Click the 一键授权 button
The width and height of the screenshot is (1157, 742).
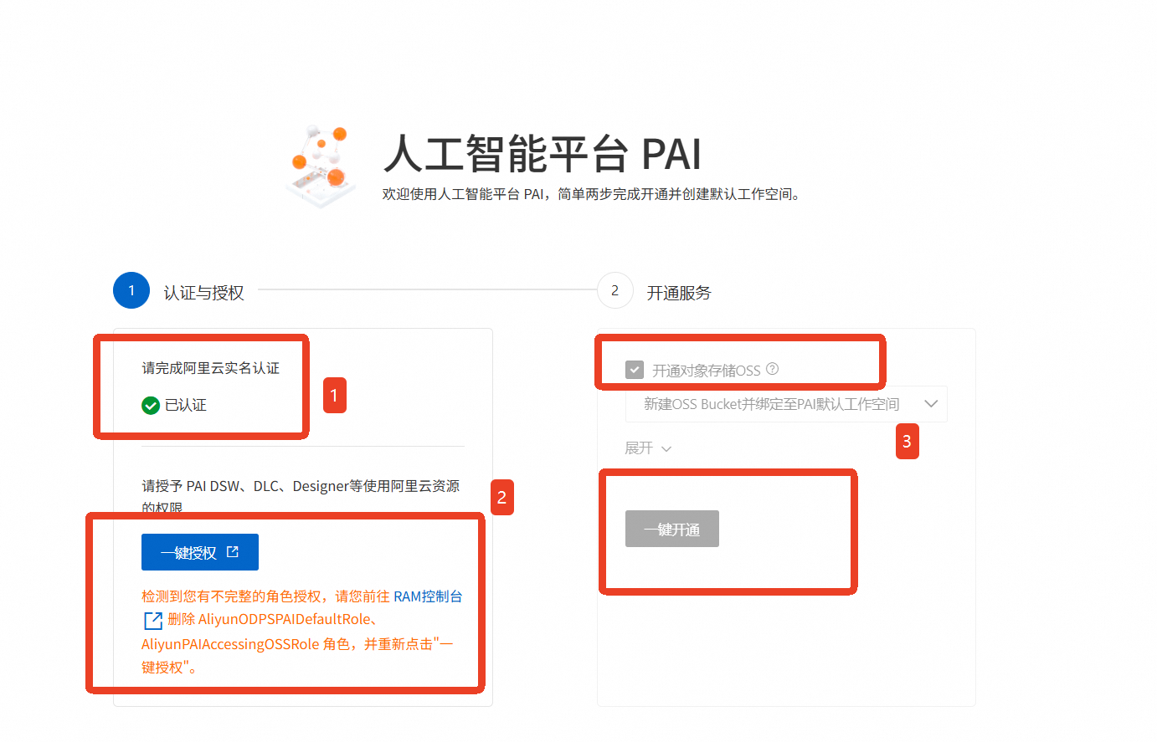pyautogui.click(x=200, y=552)
